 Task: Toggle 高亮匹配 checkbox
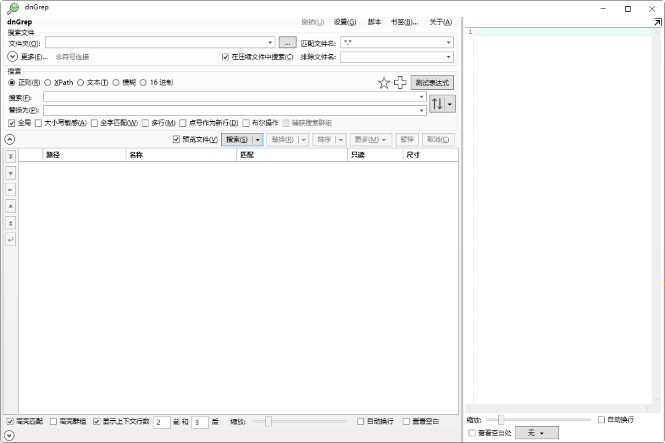(10, 421)
